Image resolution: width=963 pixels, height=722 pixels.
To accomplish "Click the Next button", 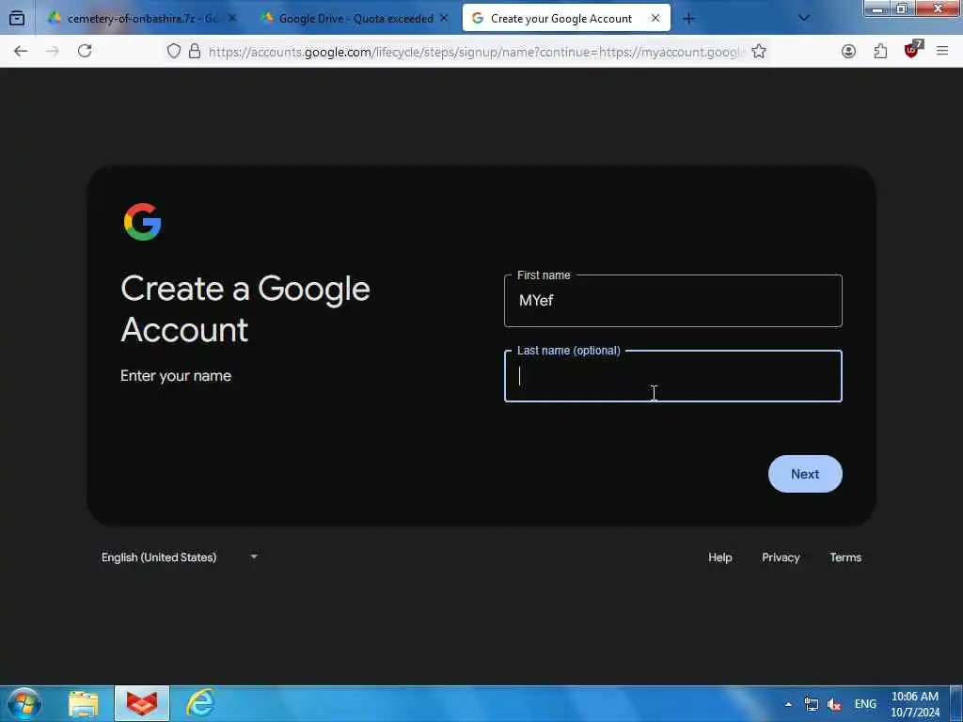I will coord(805,474).
